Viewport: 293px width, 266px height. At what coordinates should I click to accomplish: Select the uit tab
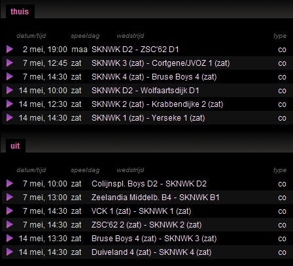tap(15, 146)
